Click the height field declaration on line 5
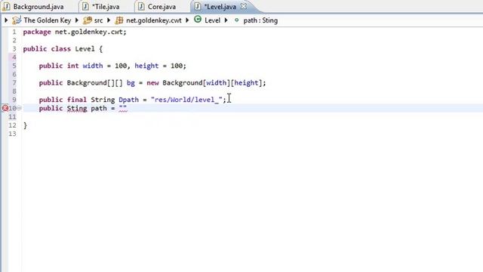 pyautogui.click(x=146, y=66)
